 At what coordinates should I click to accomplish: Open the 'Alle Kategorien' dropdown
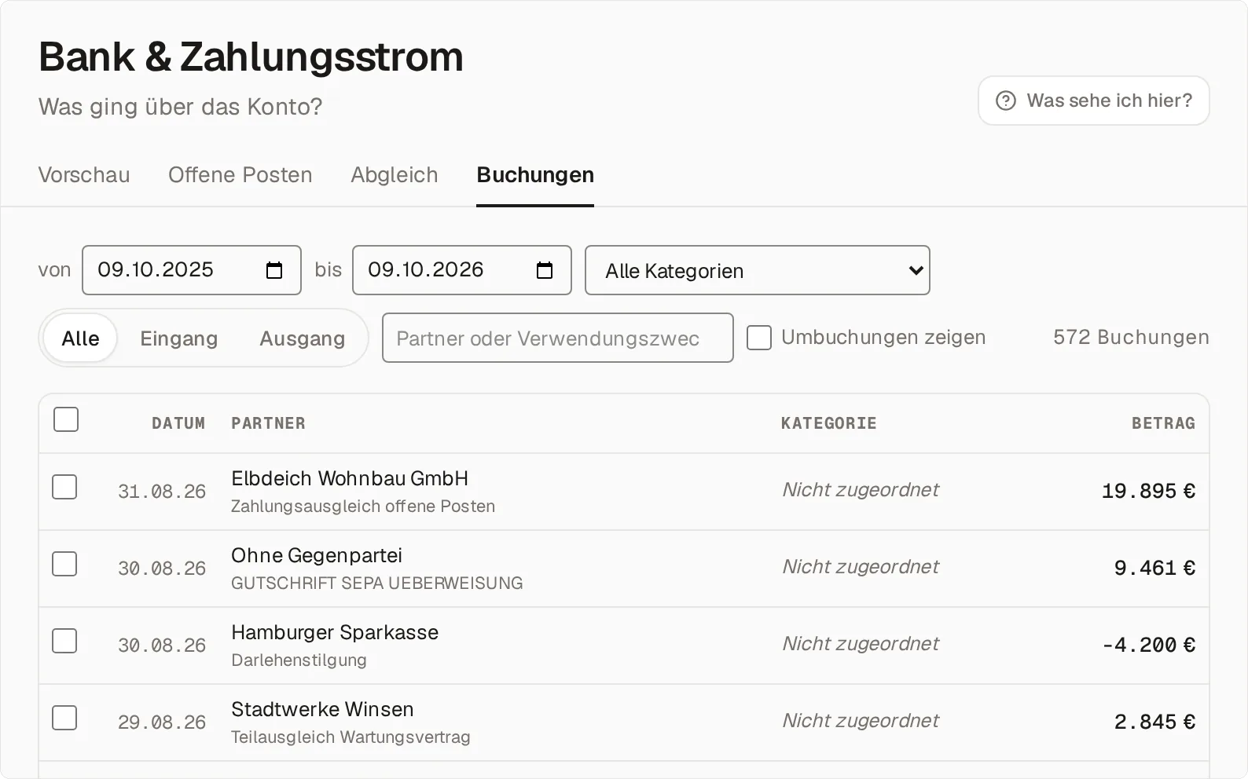[x=758, y=270]
